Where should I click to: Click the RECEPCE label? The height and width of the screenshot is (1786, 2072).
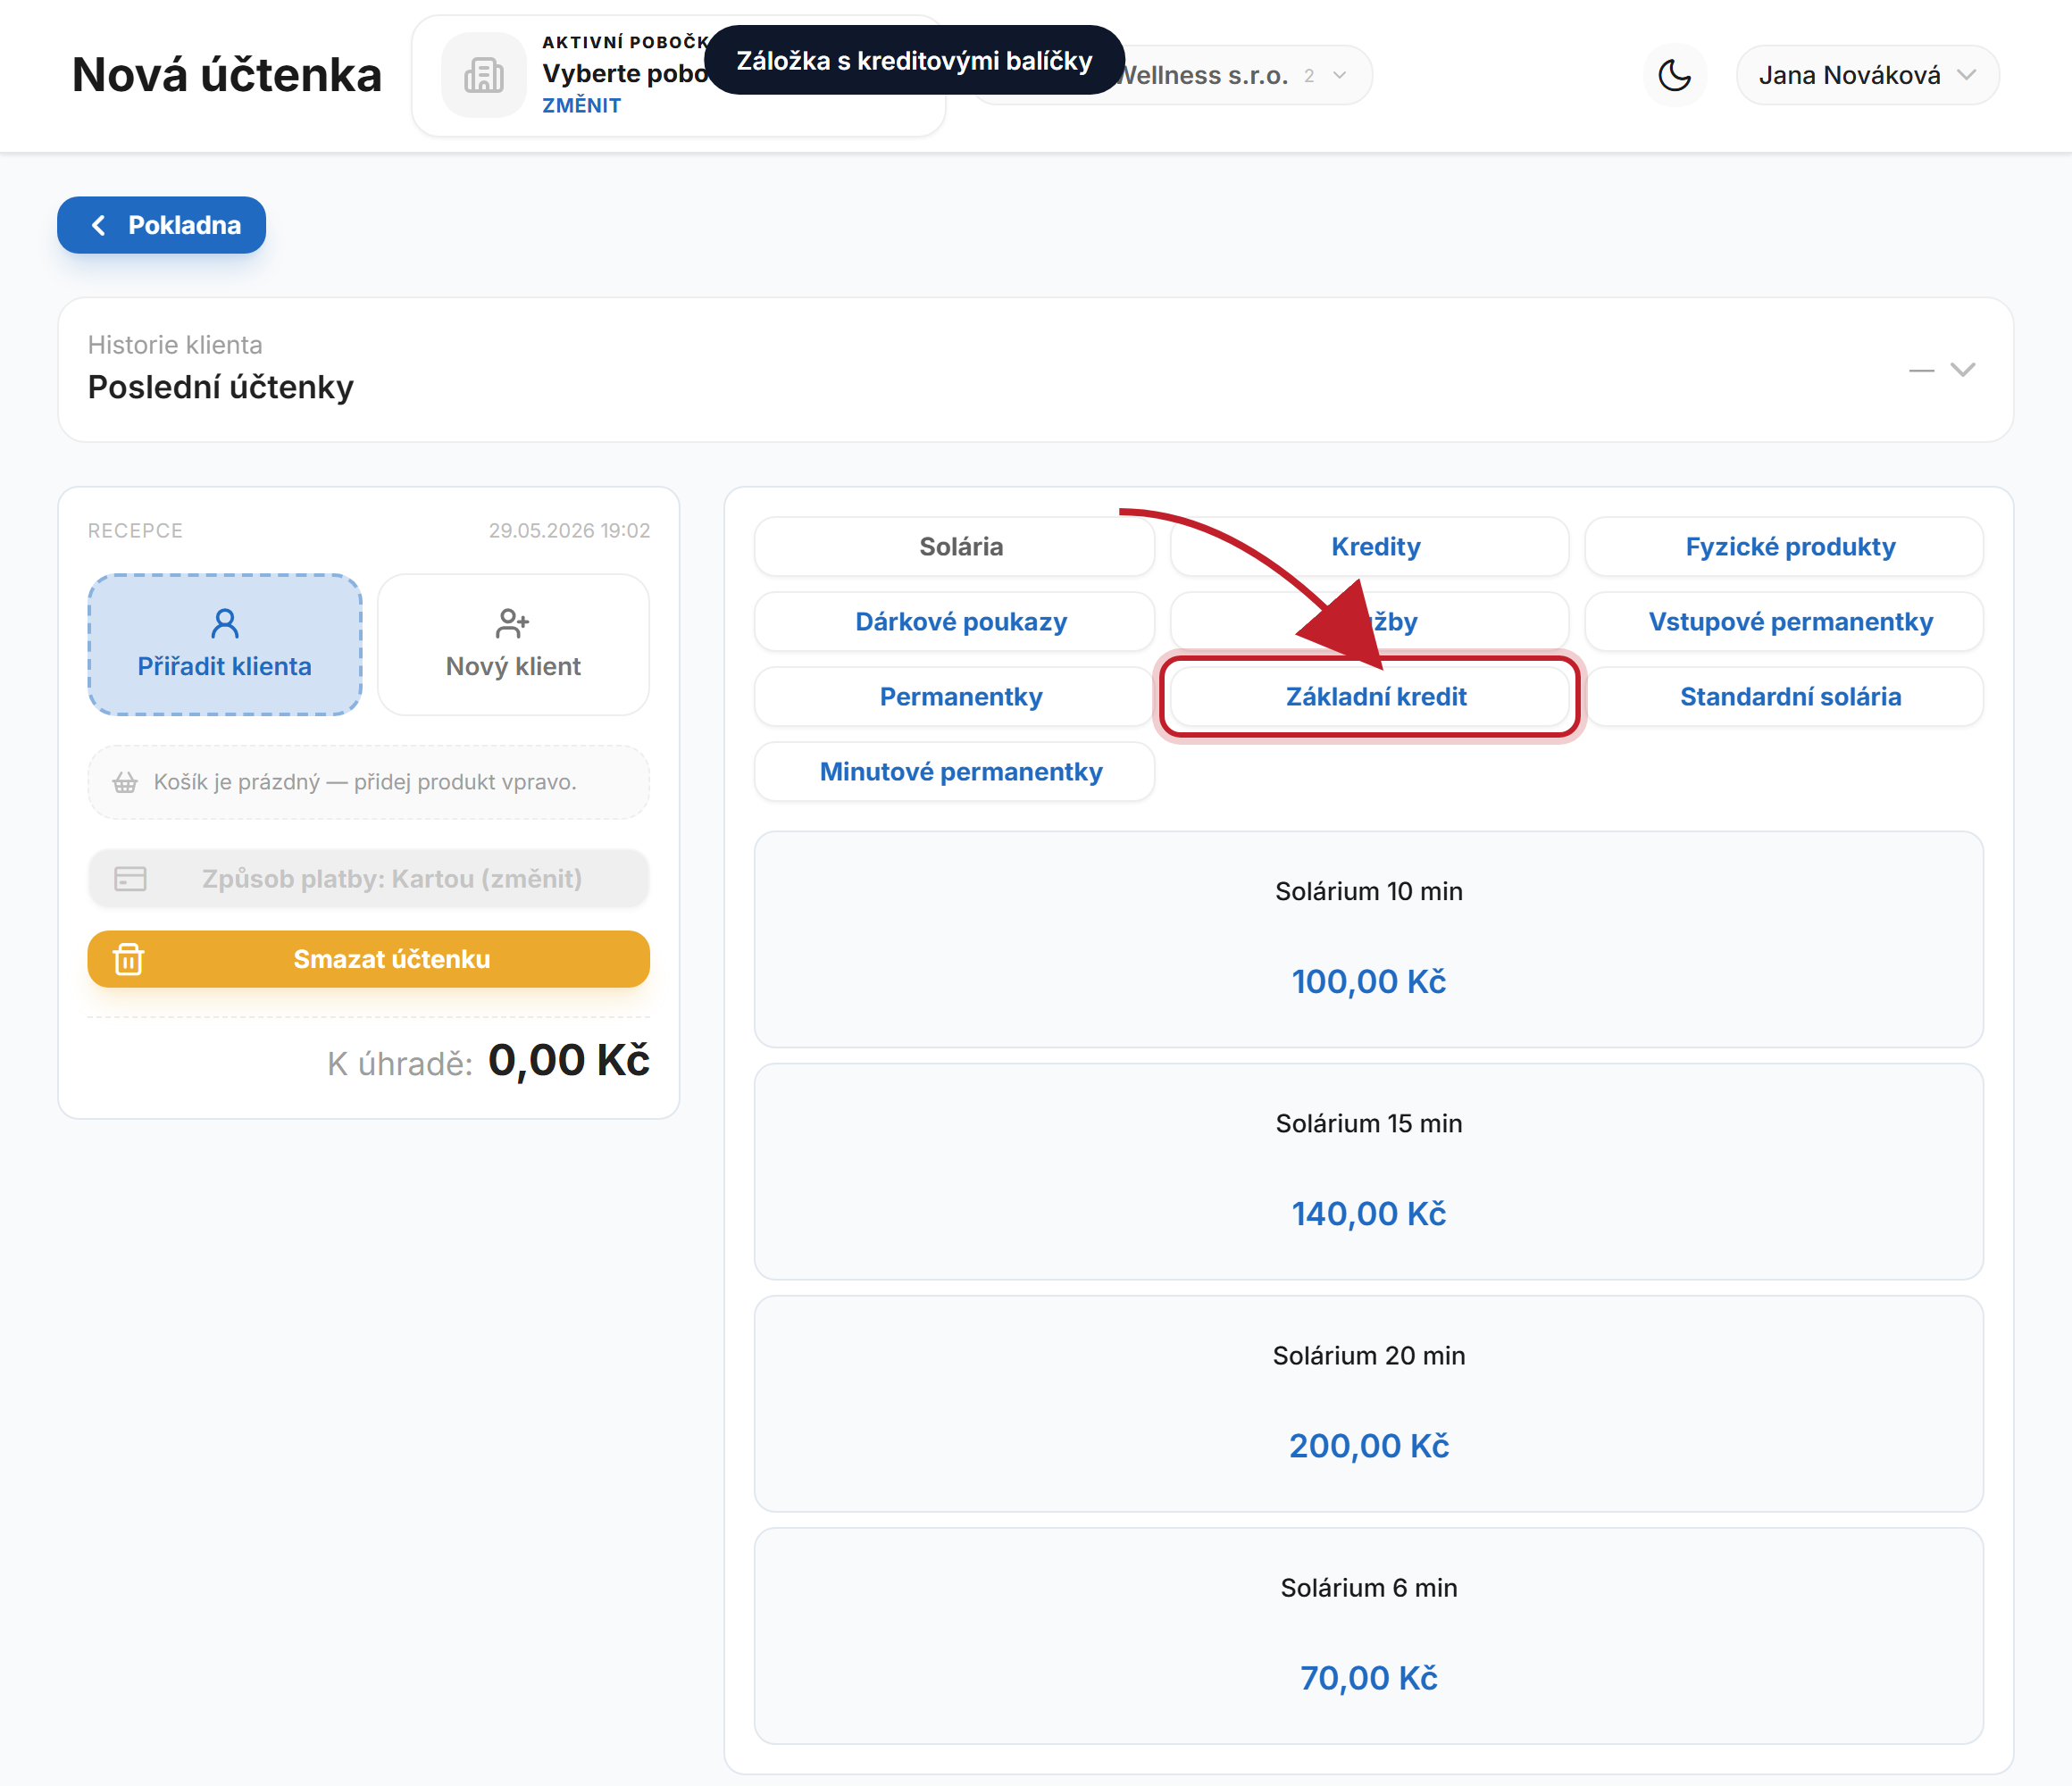tap(135, 530)
